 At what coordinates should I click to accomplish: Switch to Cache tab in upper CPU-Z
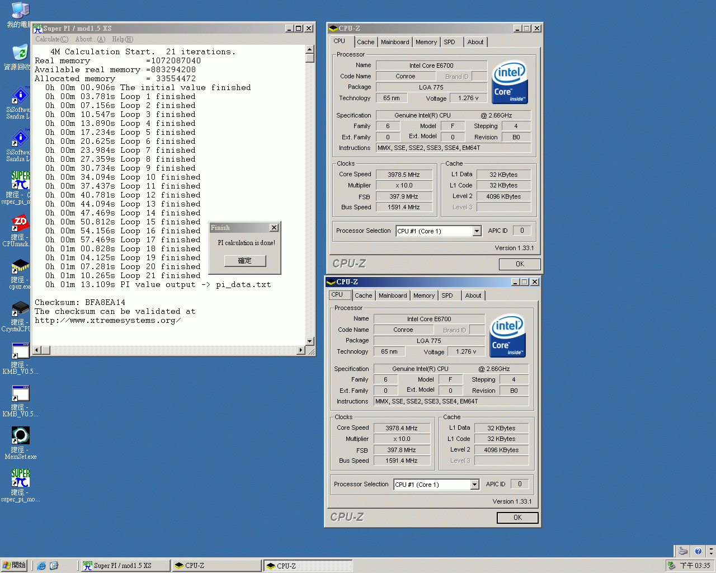pos(366,42)
